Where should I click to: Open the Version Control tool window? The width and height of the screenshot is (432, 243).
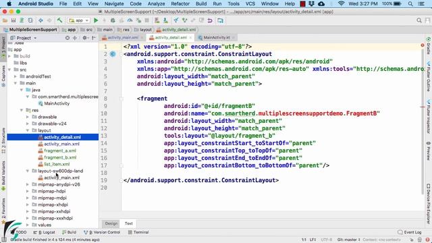click(x=102, y=232)
